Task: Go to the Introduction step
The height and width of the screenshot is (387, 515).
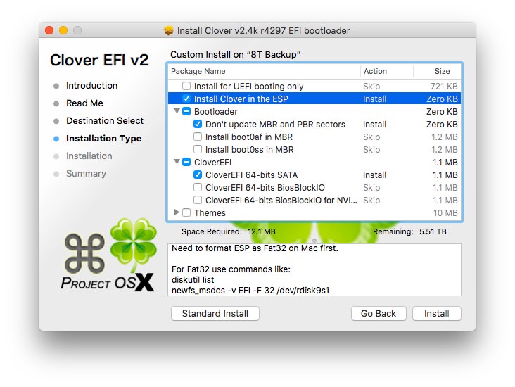Action: [91, 85]
